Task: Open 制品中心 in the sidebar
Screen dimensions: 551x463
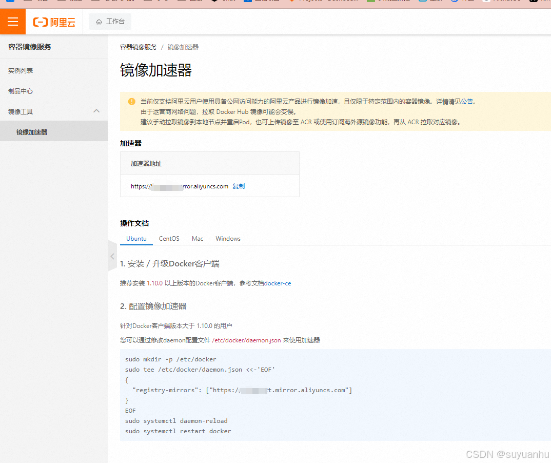Action: (21, 91)
